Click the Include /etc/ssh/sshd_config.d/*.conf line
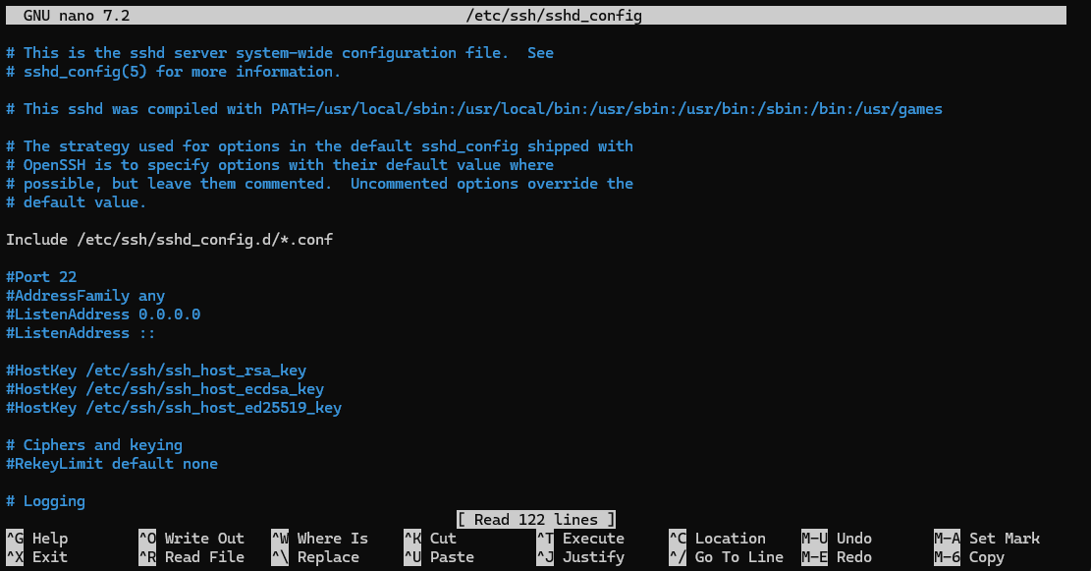The height and width of the screenshot is (571, 1091). point(170,240)
